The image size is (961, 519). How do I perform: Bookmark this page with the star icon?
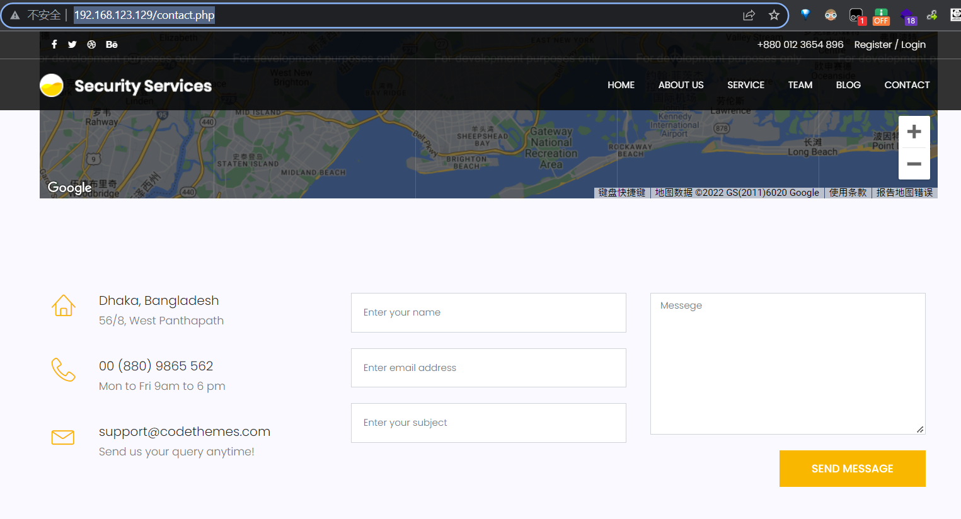tap(774, 15)
